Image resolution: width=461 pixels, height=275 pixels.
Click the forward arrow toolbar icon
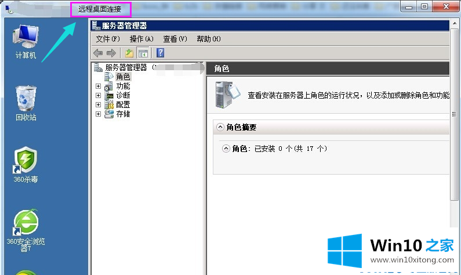(111, 53)
